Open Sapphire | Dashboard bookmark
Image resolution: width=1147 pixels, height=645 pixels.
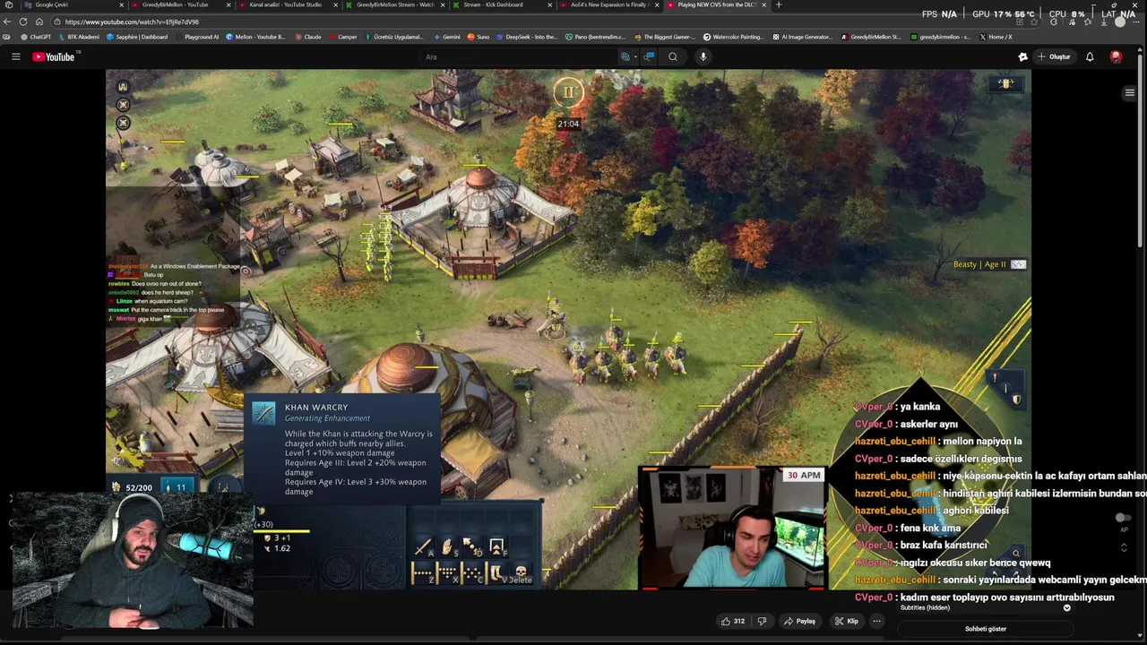137,37
